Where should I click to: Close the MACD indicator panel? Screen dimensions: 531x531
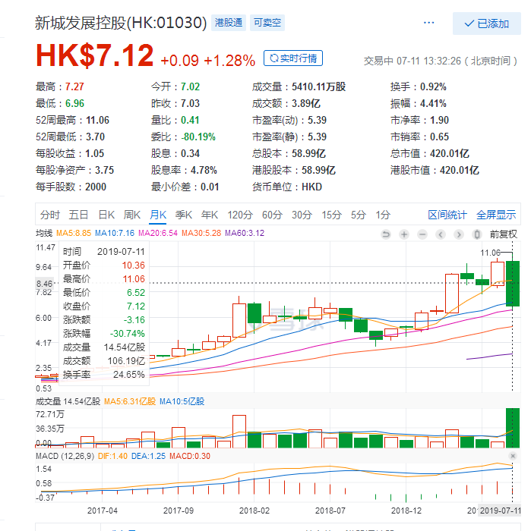tap(513, 456)
